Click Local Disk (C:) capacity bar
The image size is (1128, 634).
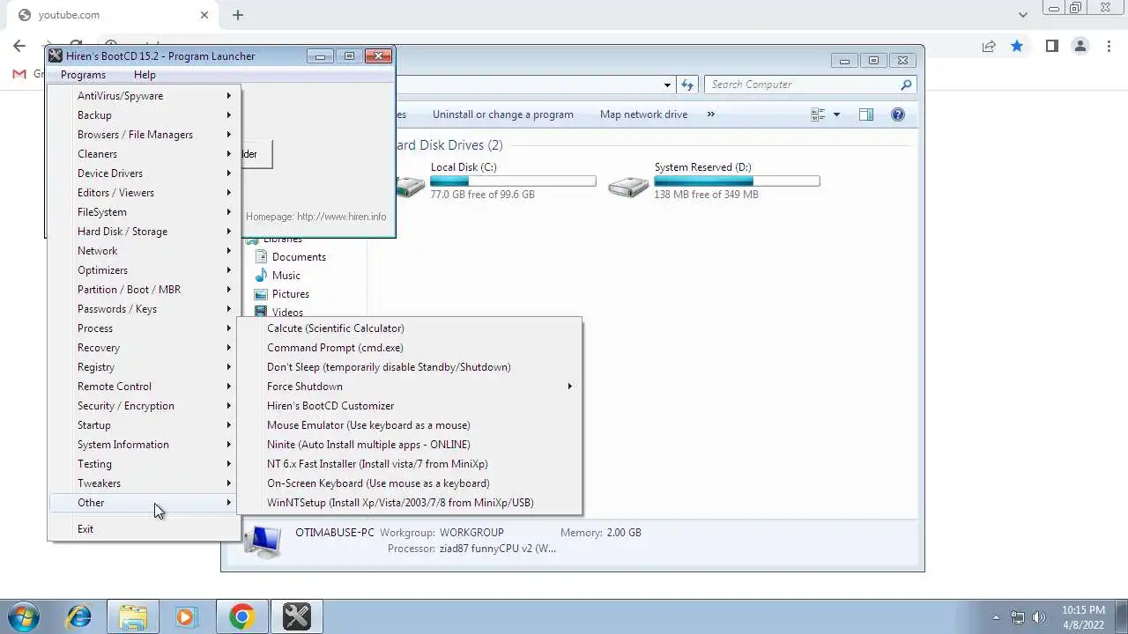pyautogui.click(x=513, y=181)
